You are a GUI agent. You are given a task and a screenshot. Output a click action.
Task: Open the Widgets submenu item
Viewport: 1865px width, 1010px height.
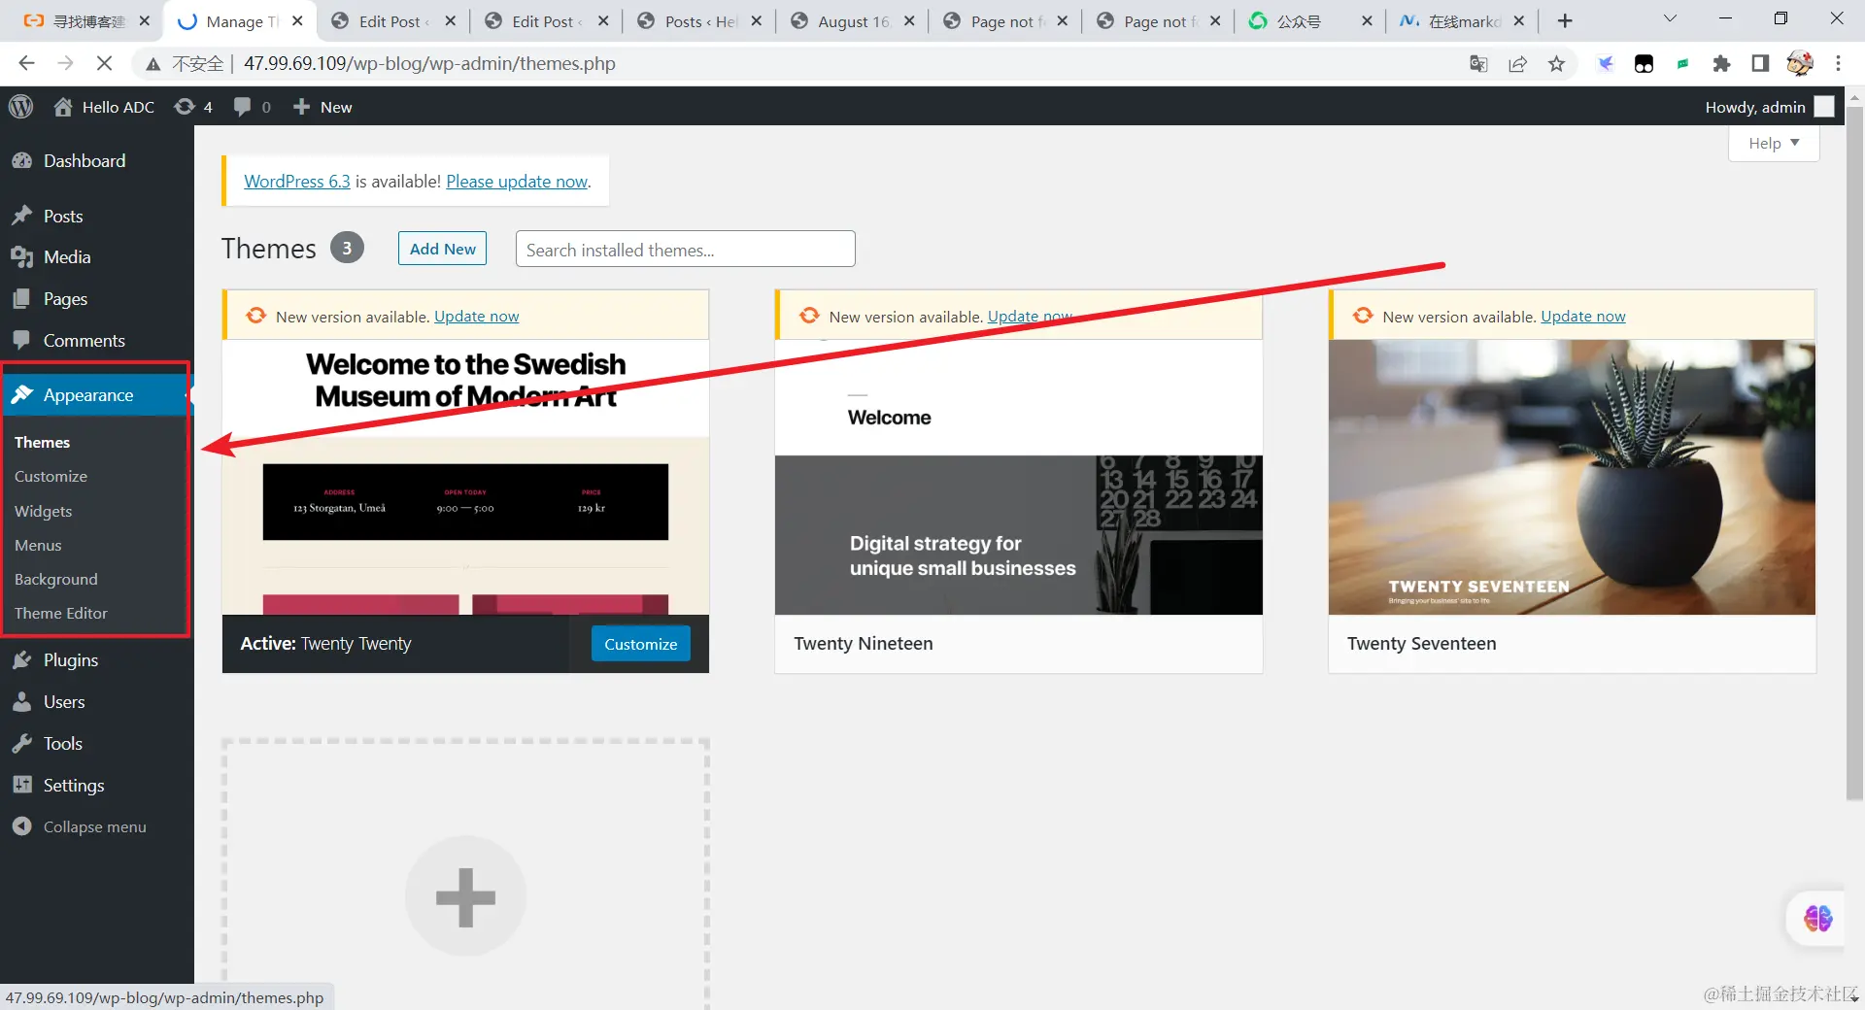(43, 511)
